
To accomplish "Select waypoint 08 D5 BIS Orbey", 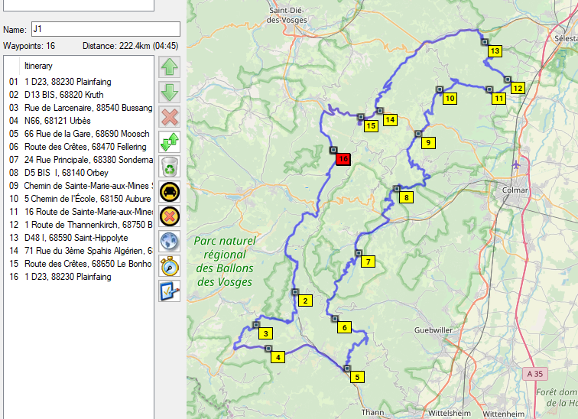I will (x=66, y=173).
